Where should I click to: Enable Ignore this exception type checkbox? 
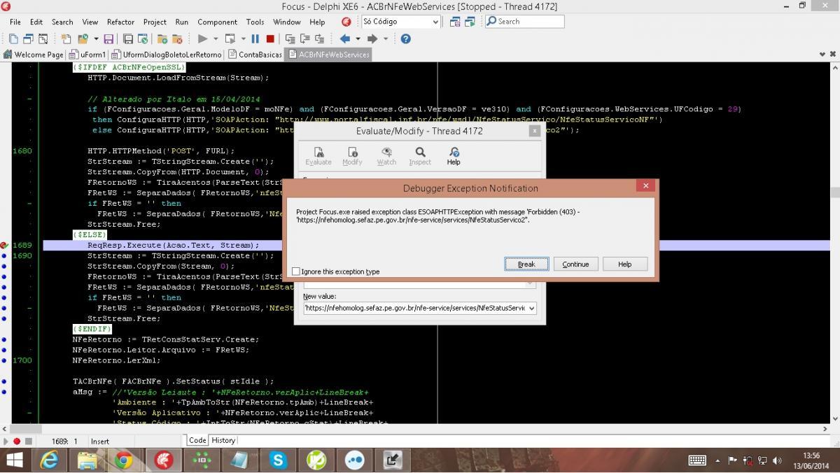[295, 271]
